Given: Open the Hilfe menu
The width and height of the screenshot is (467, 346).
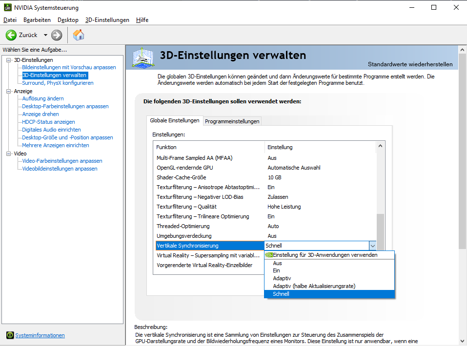Looking at the screenshot, I should click(x=142, y=20).
